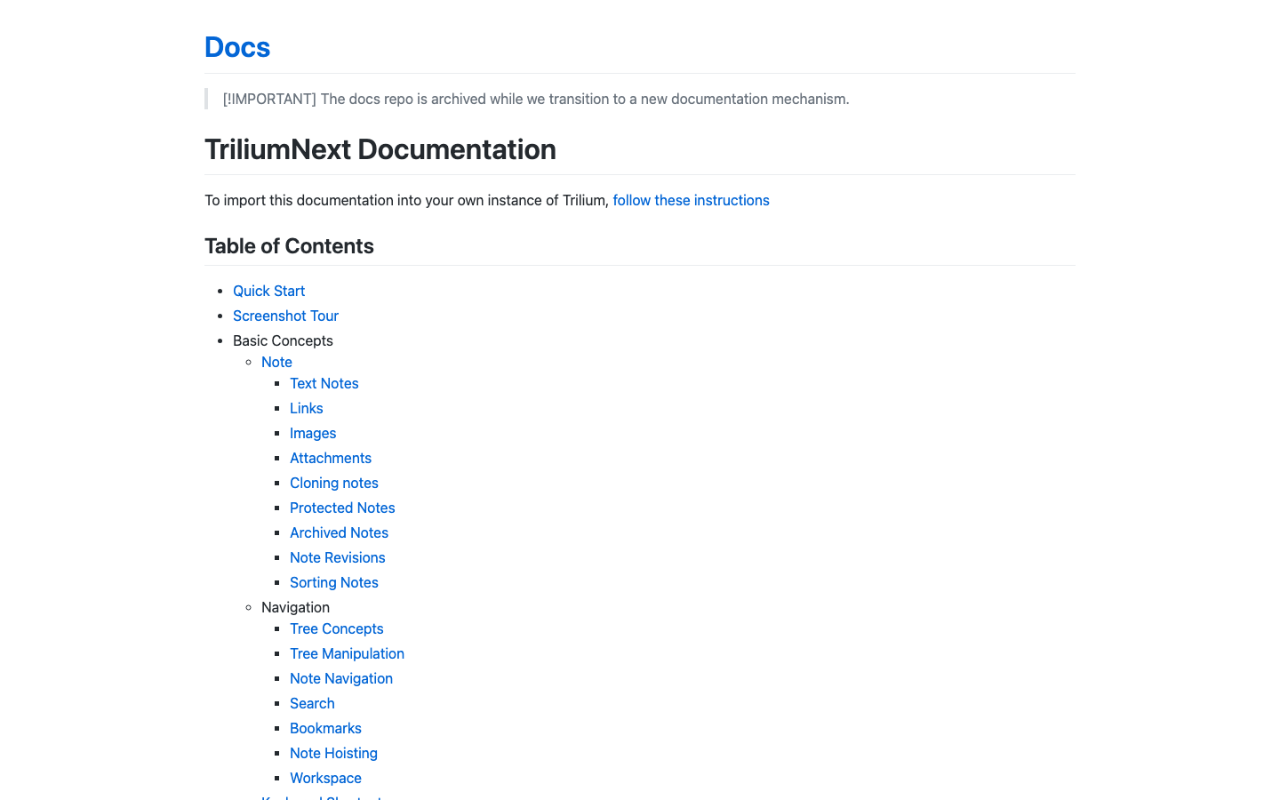Screen dimensions: 1280x800
Task: Open the Links documentation entry
Action: (306, 409)
